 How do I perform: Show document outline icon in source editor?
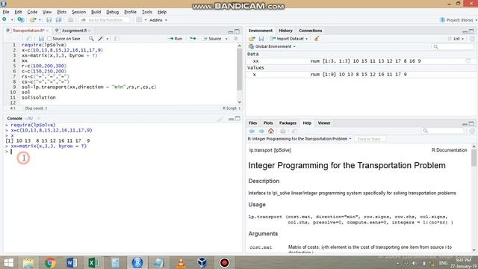point(236,39)
